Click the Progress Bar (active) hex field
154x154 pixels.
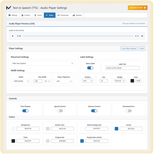pyautogui.click(x=97, y=141)
